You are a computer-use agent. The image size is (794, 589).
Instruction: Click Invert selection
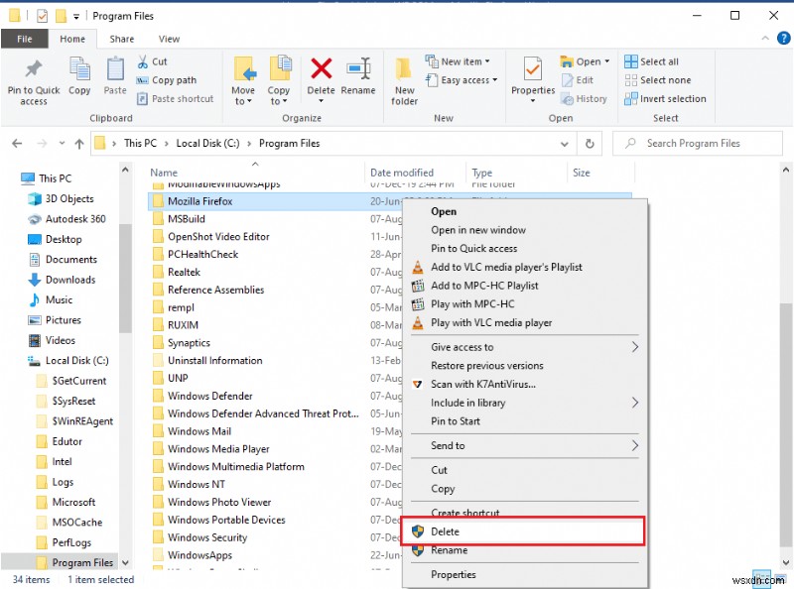665,98
